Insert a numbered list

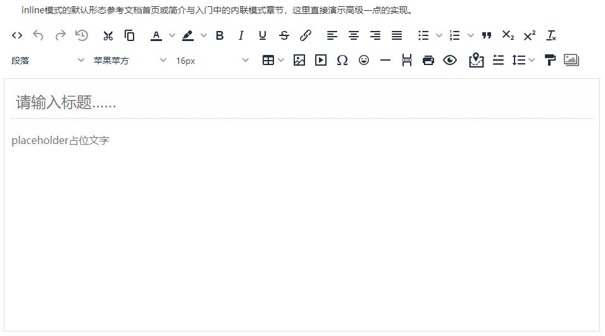(454, 35)
